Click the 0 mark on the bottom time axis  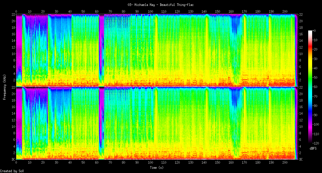[16, 163]
